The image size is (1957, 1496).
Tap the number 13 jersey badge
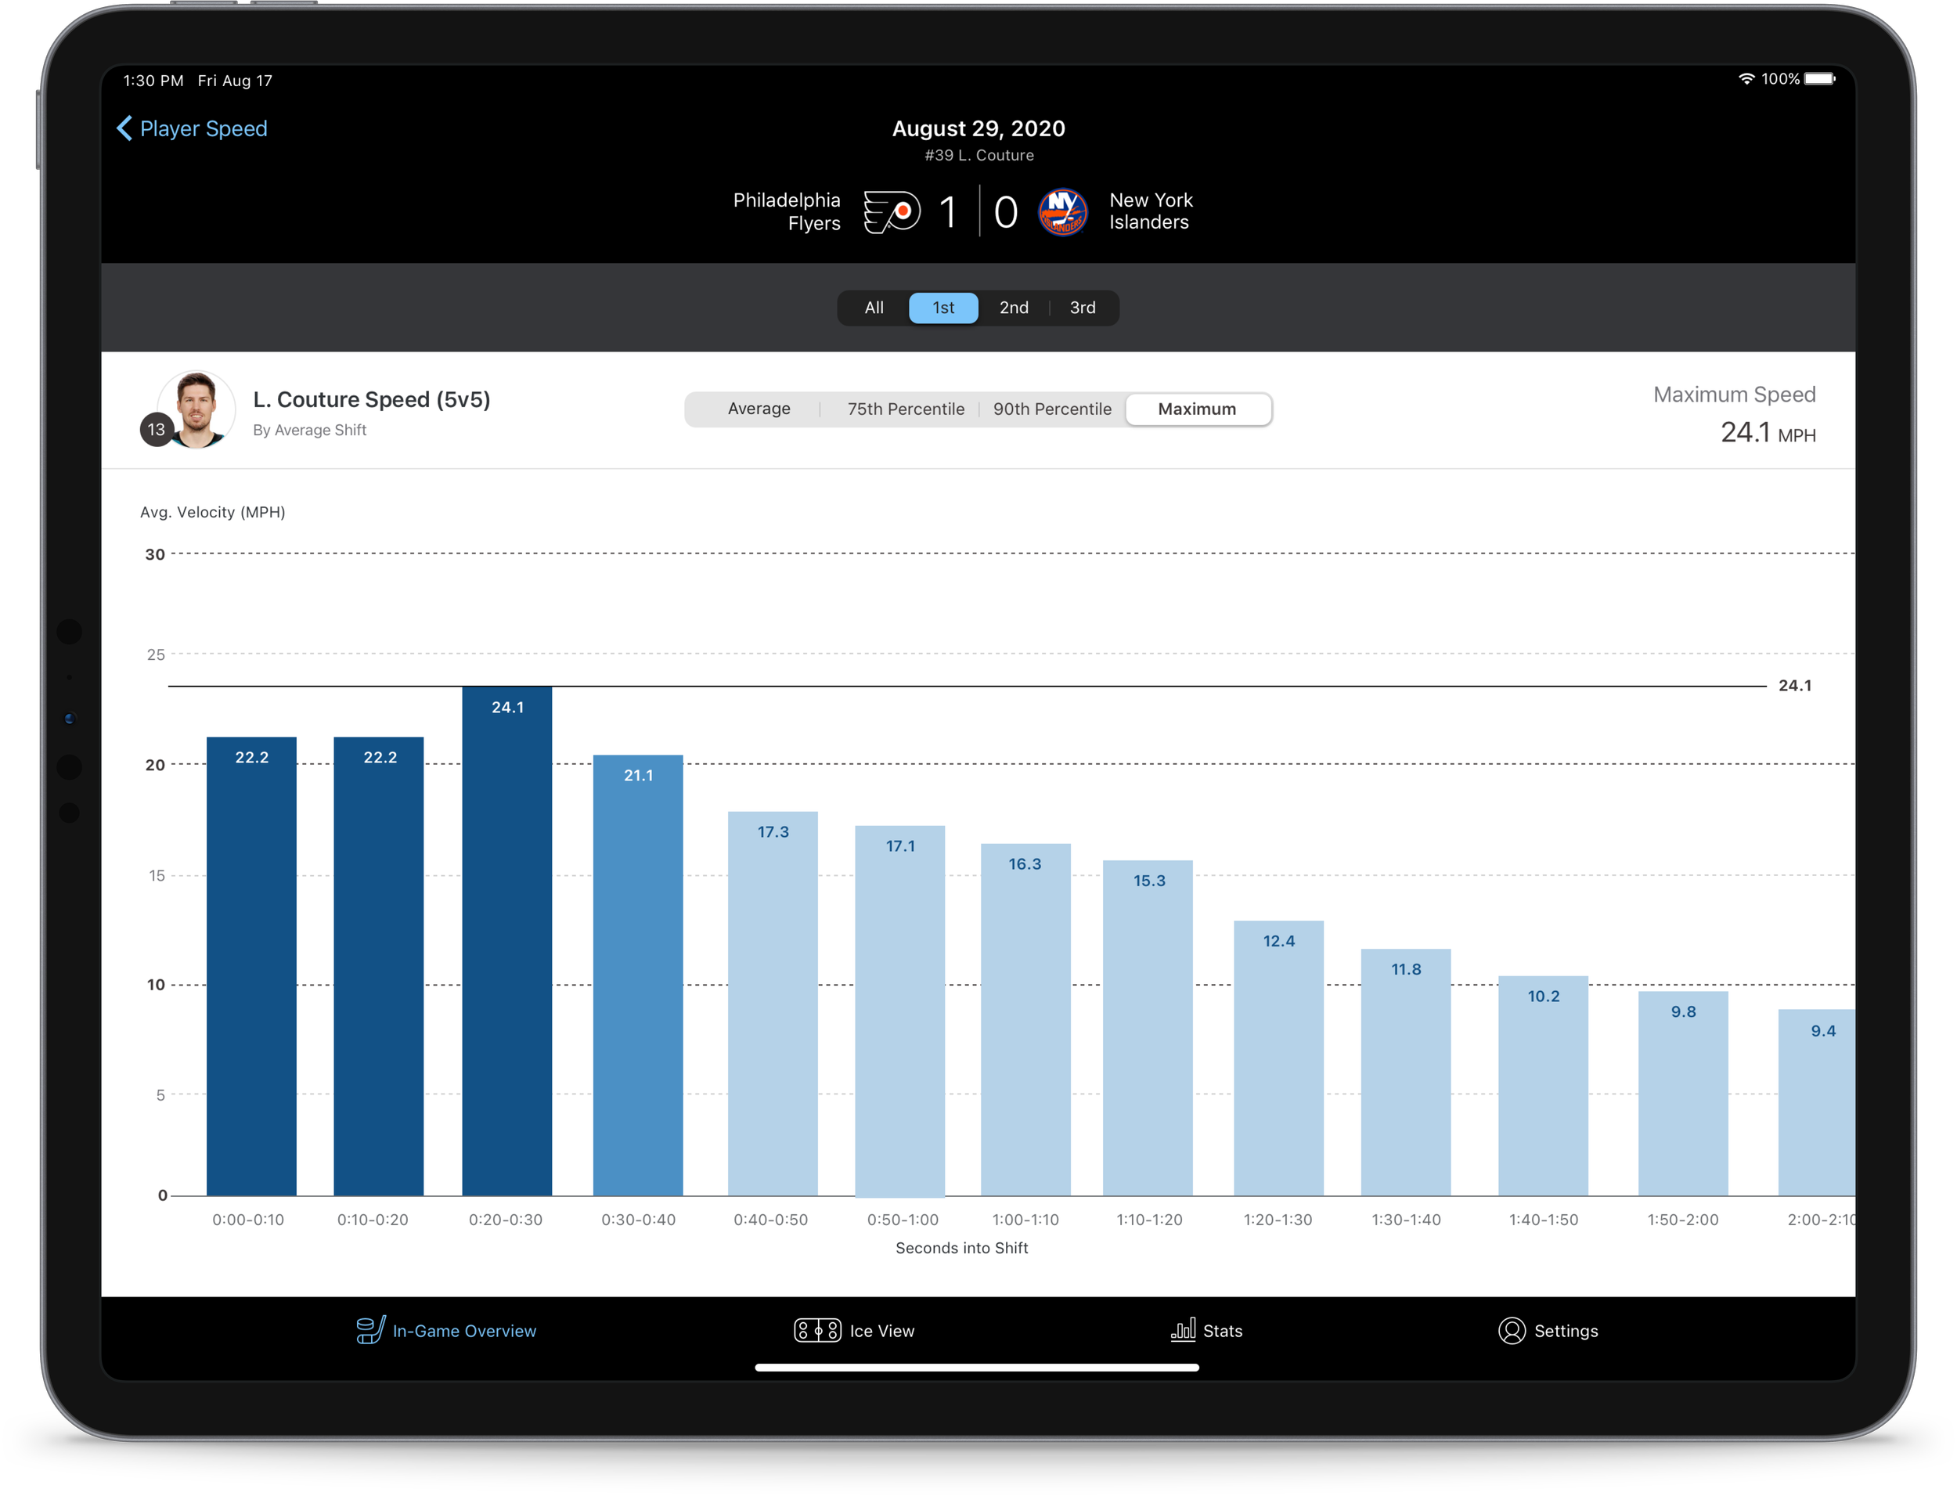157,430
